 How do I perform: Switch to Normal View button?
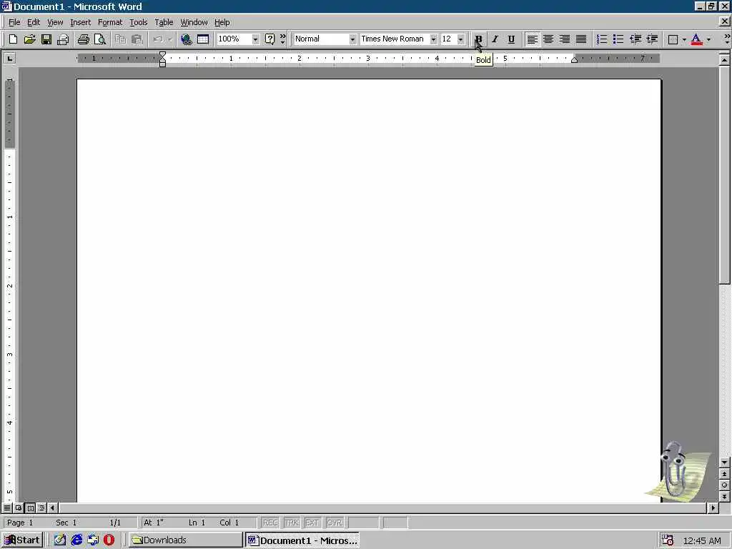7,508
